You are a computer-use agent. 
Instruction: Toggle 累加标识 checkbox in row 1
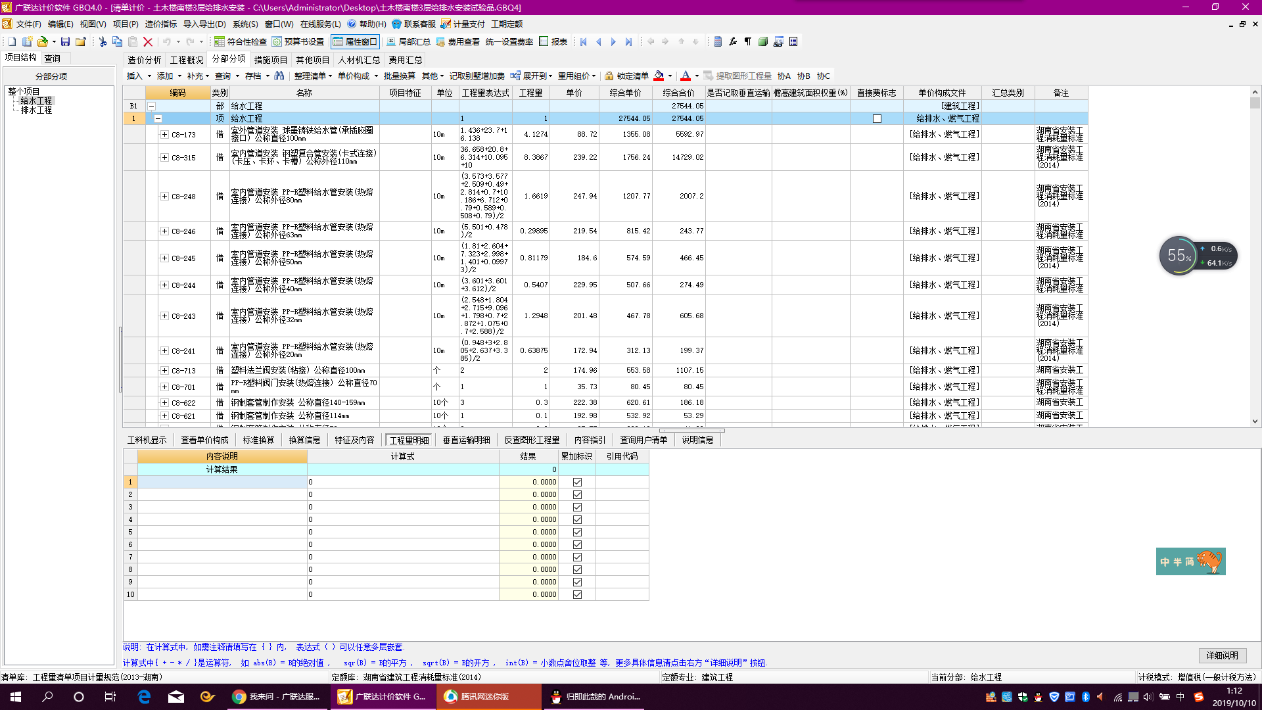[577, 482]
